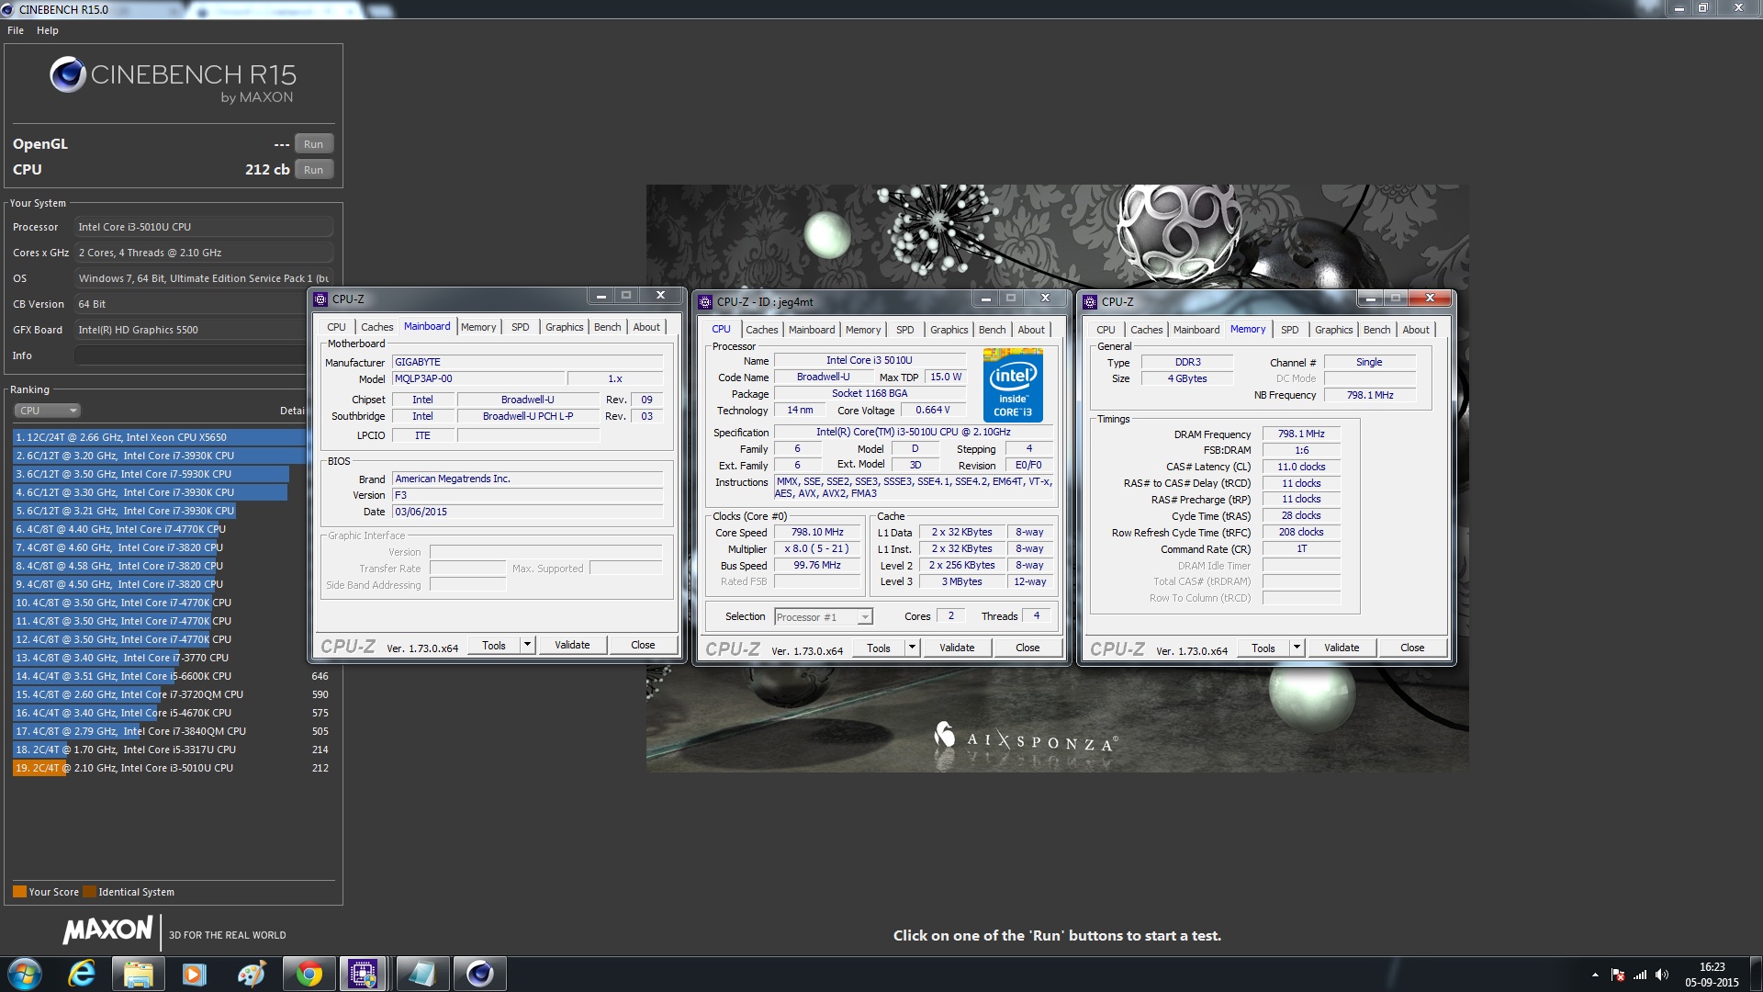1763x992 pixels.
Task: Open About tab in Mainboard CPU-Z window
Action: [646, 327]
